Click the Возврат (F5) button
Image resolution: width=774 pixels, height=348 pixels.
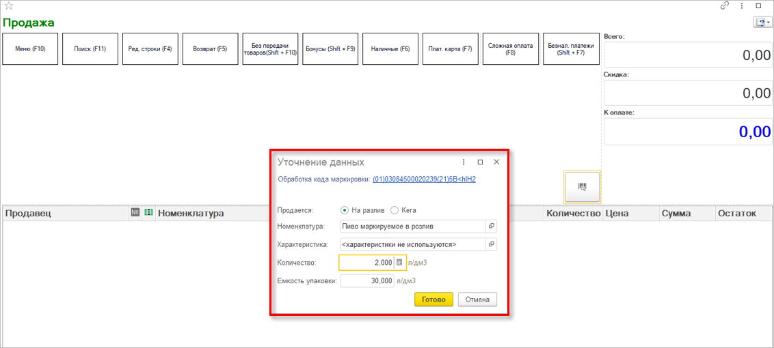[210, 49]
